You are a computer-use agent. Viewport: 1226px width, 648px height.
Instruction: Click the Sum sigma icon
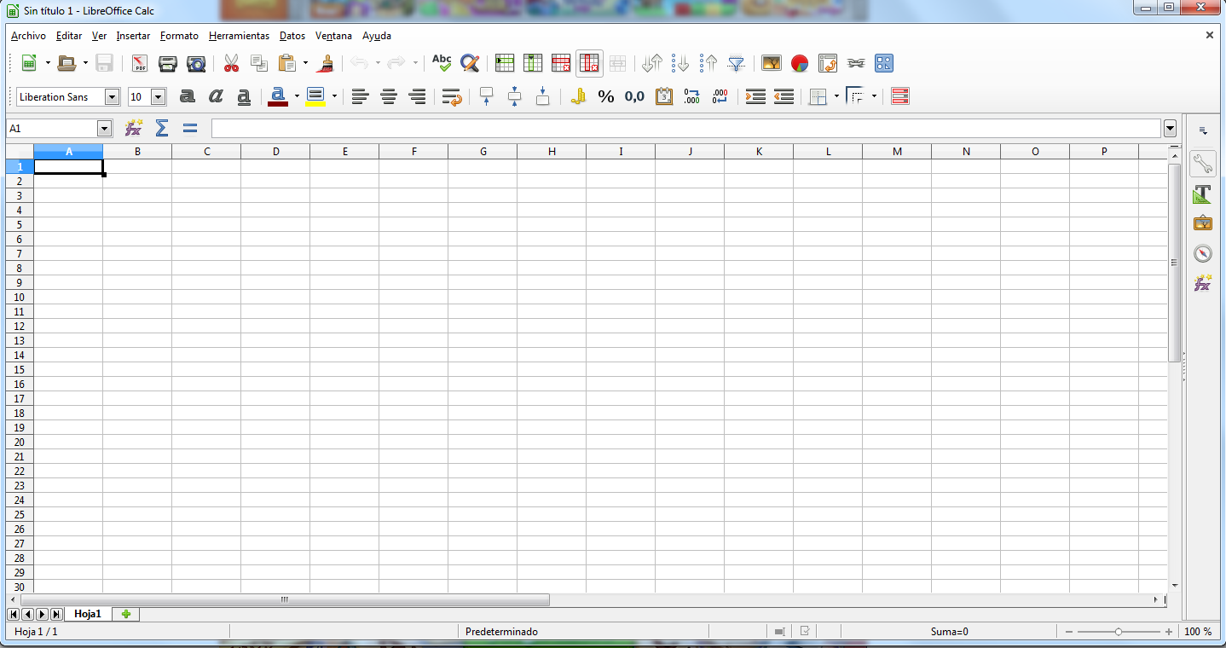162,128
